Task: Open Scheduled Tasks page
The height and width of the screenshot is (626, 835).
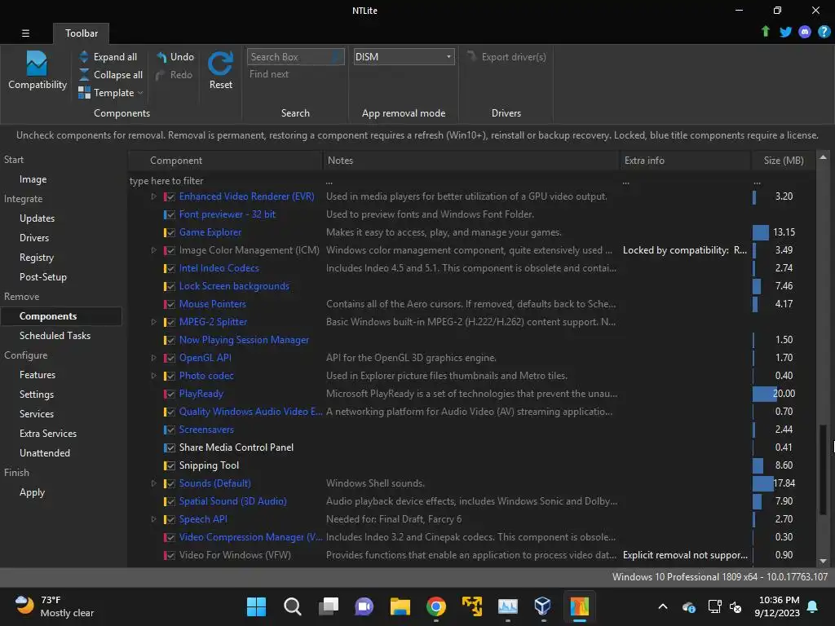Action: [x=55, y=336]
